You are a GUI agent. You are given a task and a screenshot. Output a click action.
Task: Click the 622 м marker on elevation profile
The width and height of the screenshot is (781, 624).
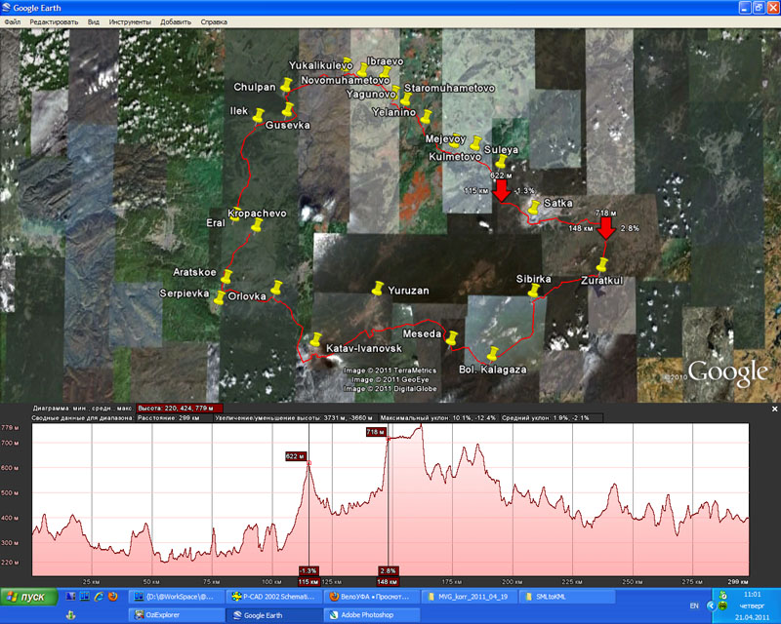(296, 456)
